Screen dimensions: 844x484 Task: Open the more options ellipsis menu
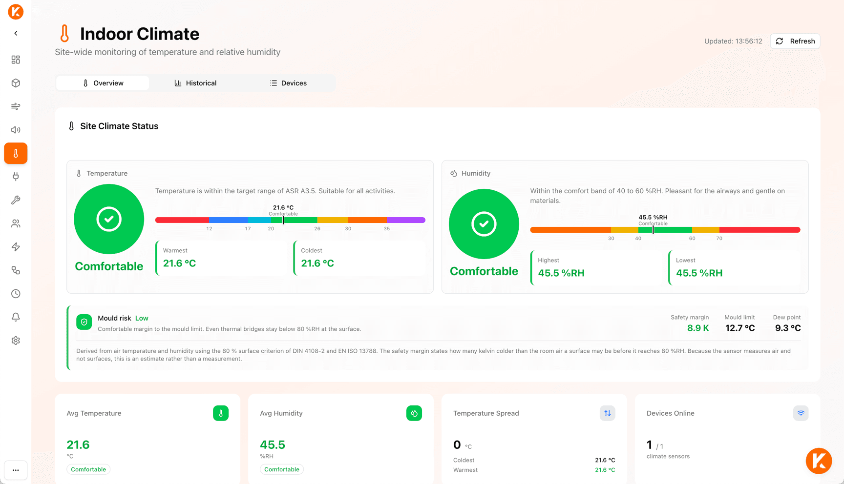click(16, 470)
